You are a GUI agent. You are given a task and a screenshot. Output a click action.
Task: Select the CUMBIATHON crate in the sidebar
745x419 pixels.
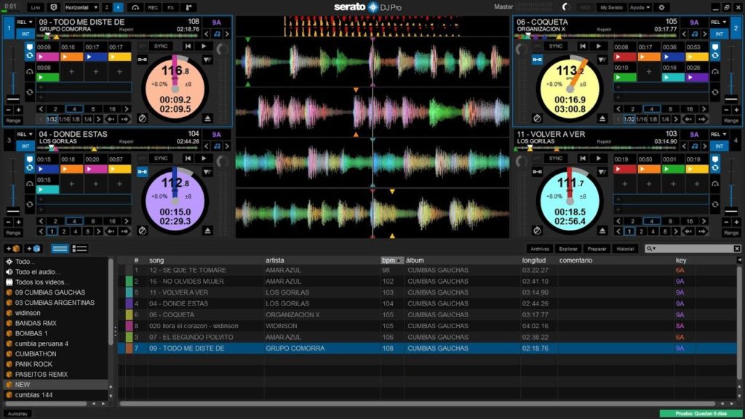35,354
